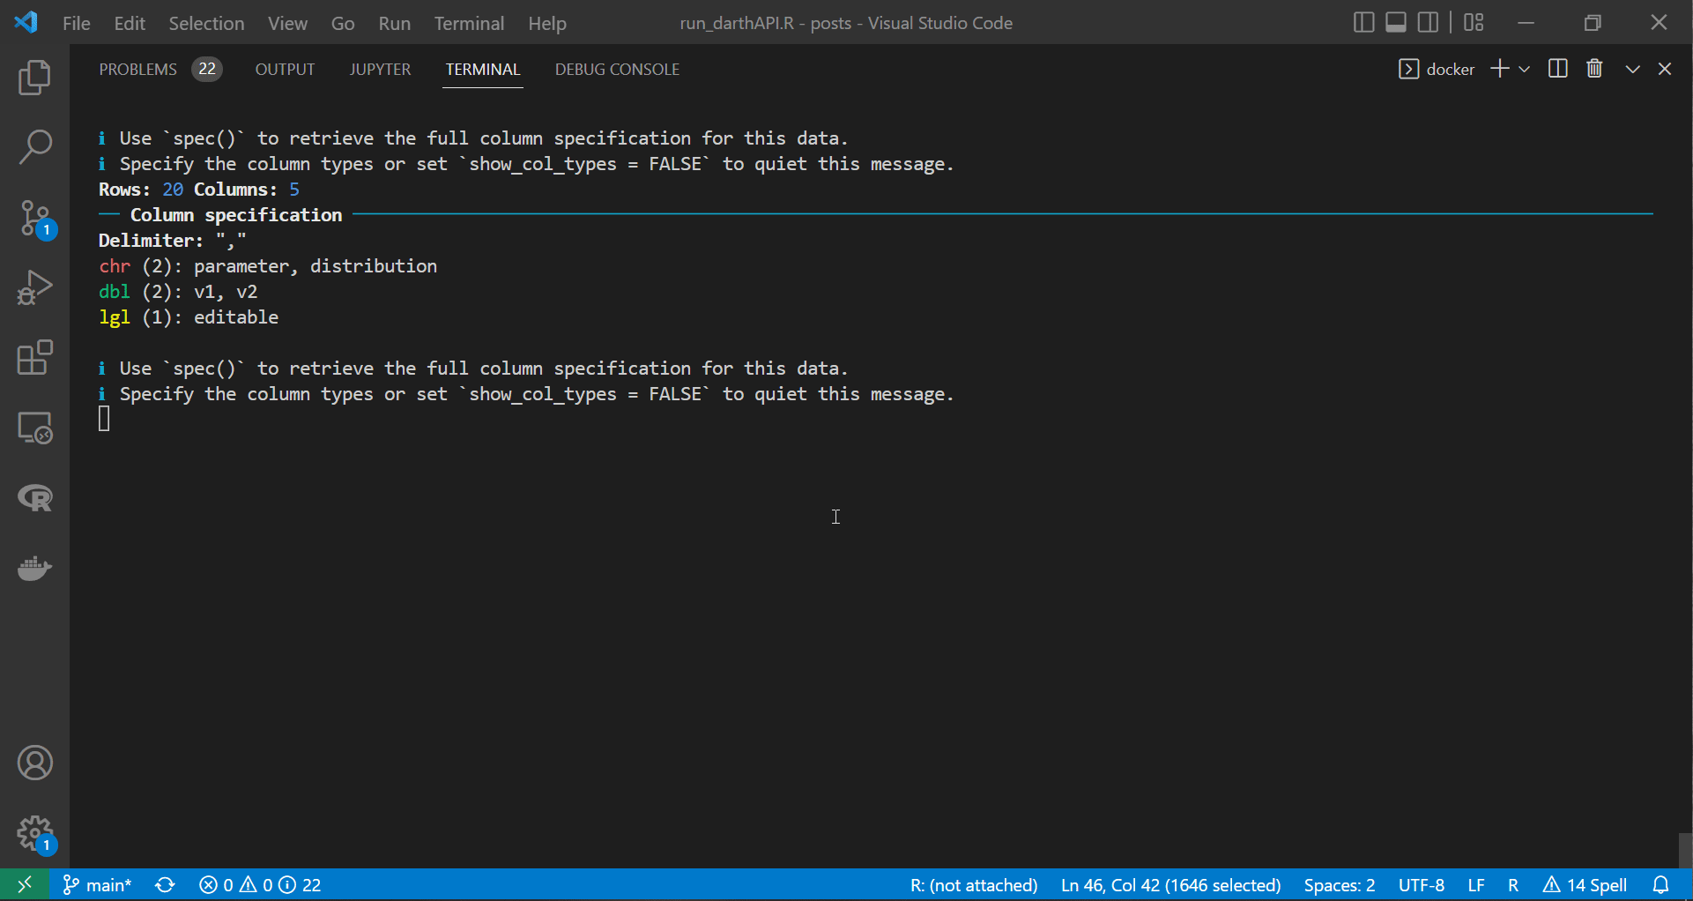Kill the terminal with trash icon

click(1594, 69)
